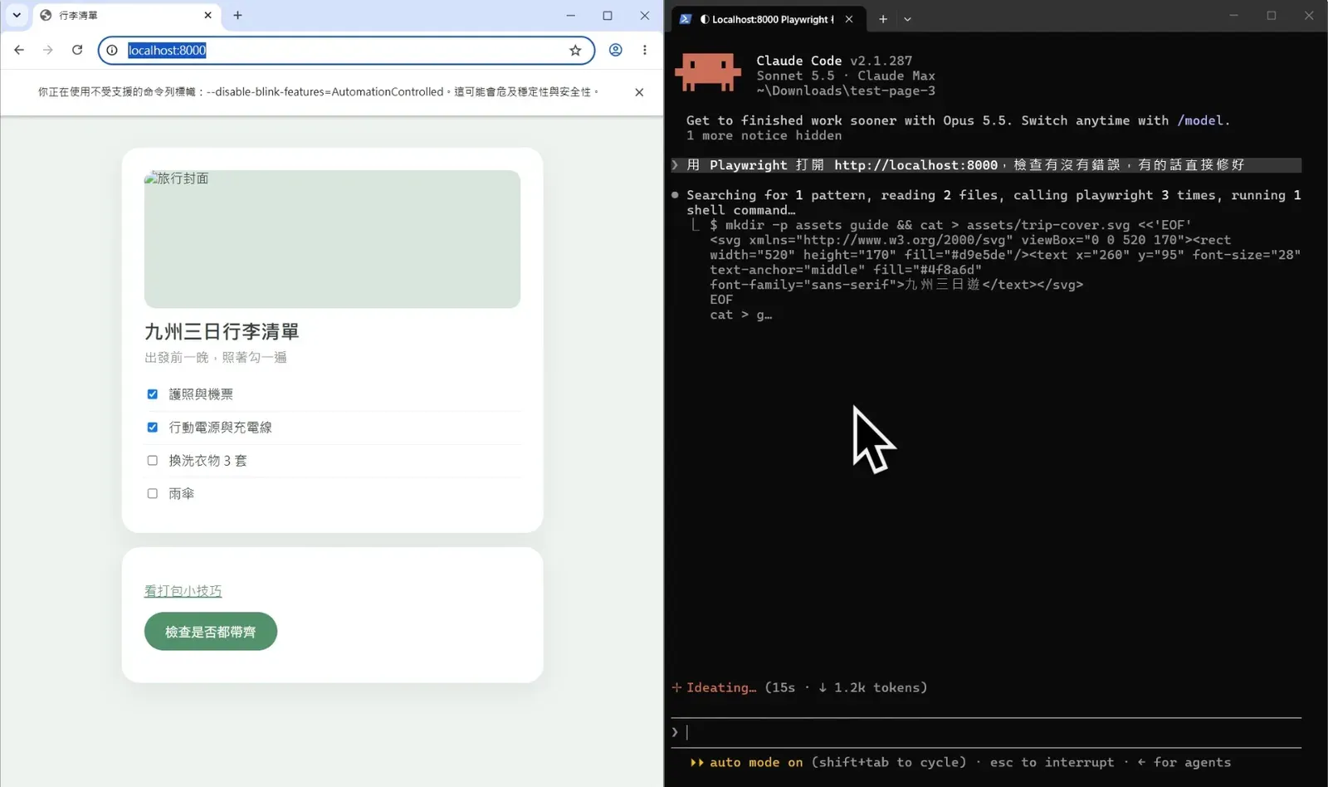The width and height of the screenshot is (1328, 787).
Task: Close the Localhost:8000 Playwright terminal tab
Action: coord(849,19)
